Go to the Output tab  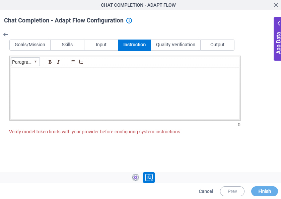click(x=217, y=45)
